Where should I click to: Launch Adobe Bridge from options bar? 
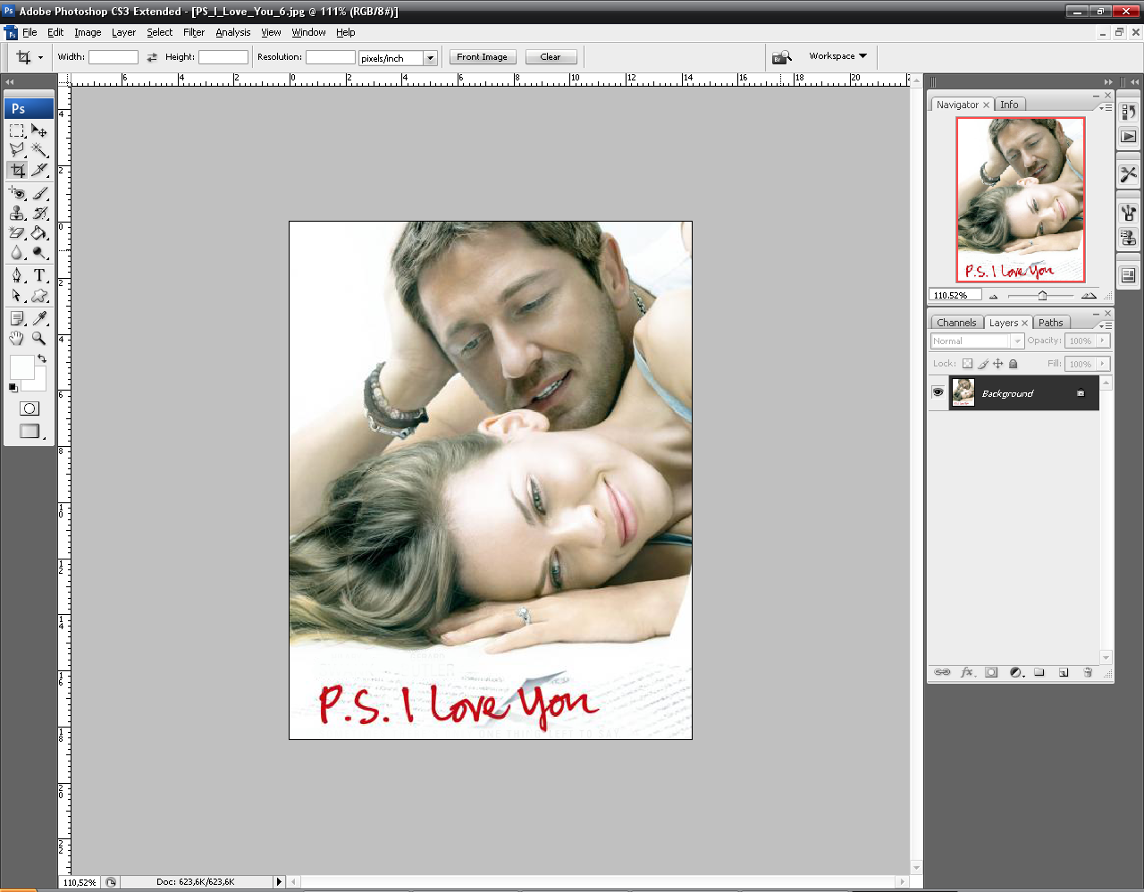[782, 57]
